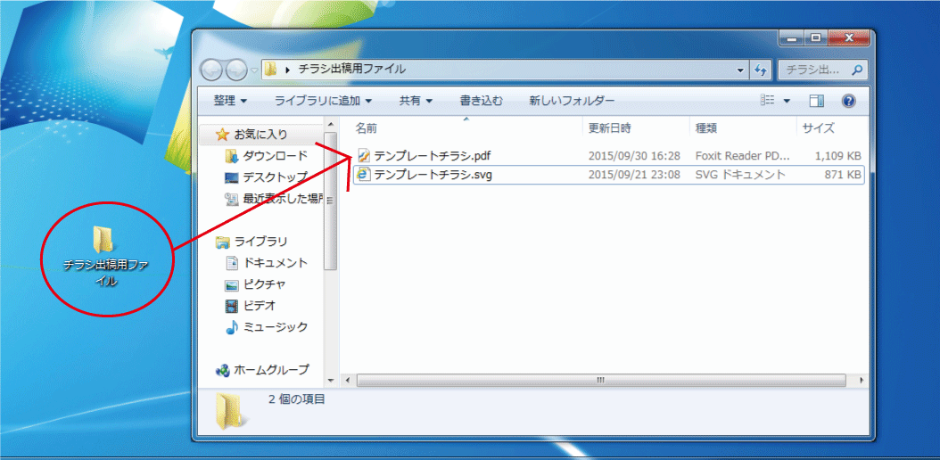Click the ミュージック note icon
The height and width of the screenshot is (460, 940).
point(231,327)
